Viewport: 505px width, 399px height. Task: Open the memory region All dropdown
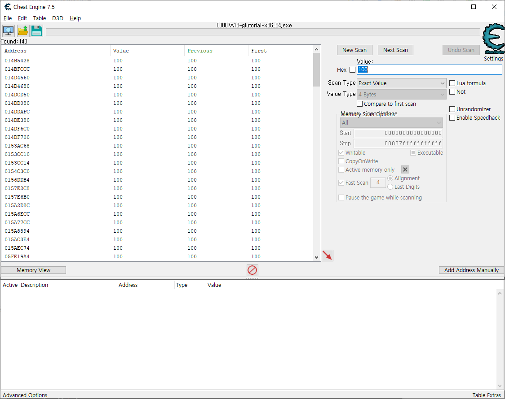(391, 123)
